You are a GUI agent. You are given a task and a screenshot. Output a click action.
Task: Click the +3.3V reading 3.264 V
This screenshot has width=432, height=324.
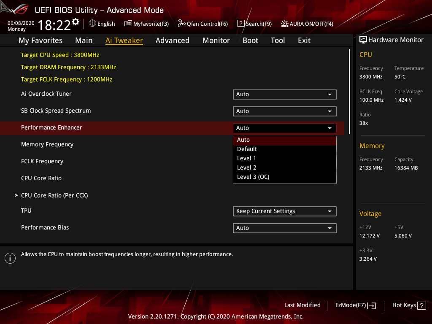[368, 259]
